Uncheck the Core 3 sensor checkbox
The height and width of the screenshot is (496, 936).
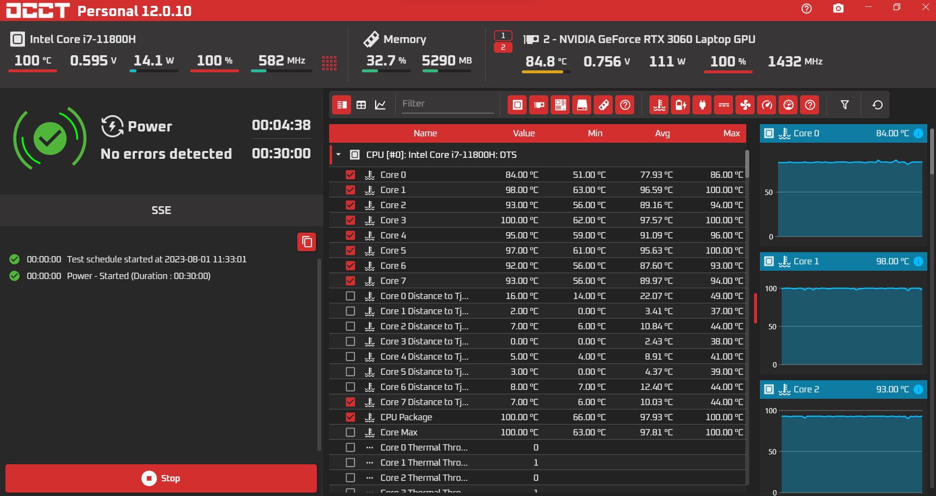[350, 220]
